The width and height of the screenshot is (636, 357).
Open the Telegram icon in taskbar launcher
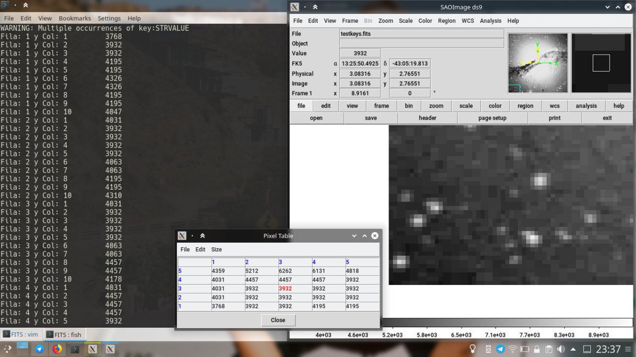click(x=39, y=349)
